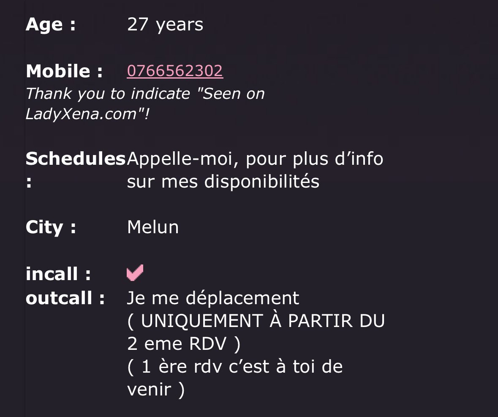Click the LadyXena.com text in the note
Screen dimensions: 498x417
81,114
